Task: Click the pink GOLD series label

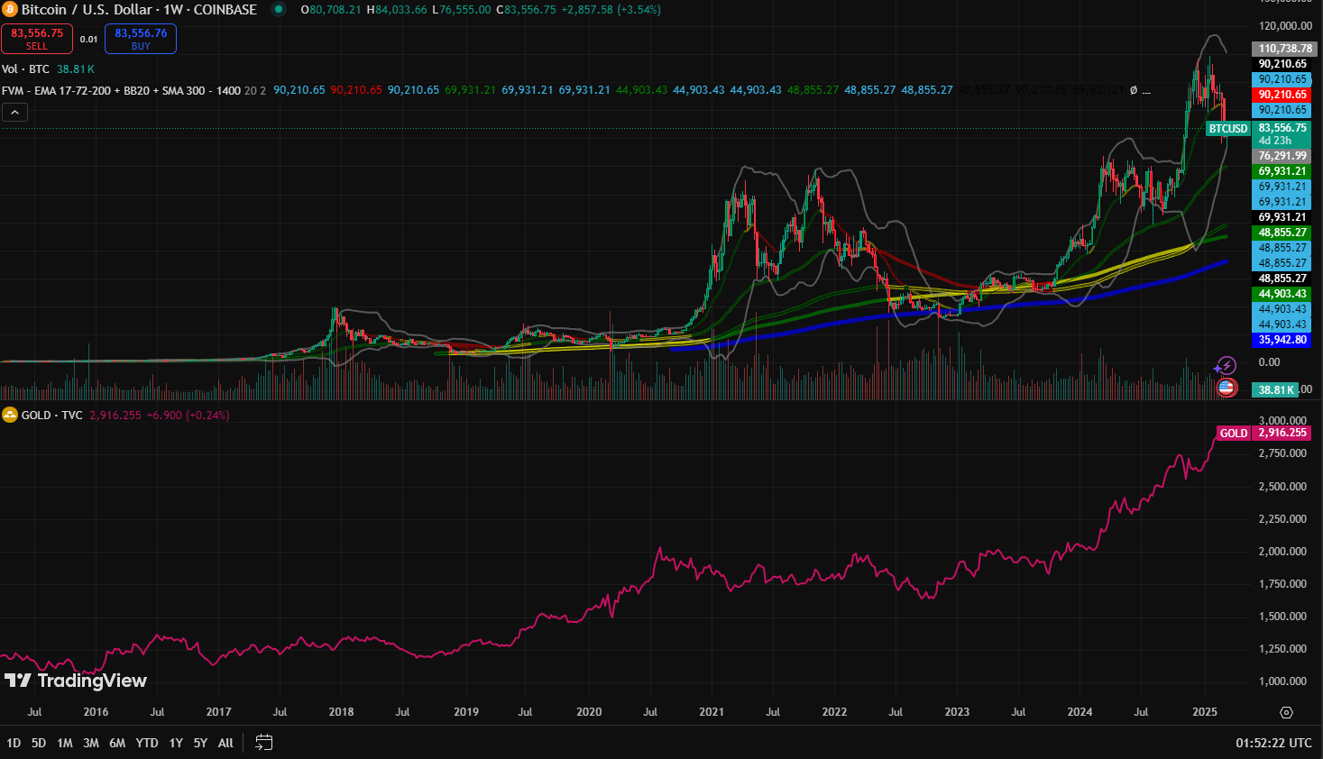Action: [1234, 434]
